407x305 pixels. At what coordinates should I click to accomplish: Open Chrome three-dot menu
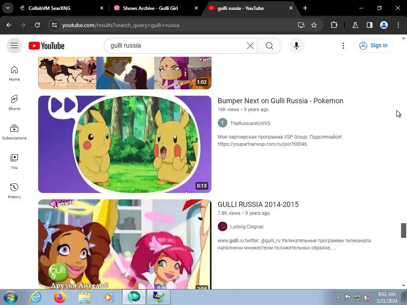point(398,25)
